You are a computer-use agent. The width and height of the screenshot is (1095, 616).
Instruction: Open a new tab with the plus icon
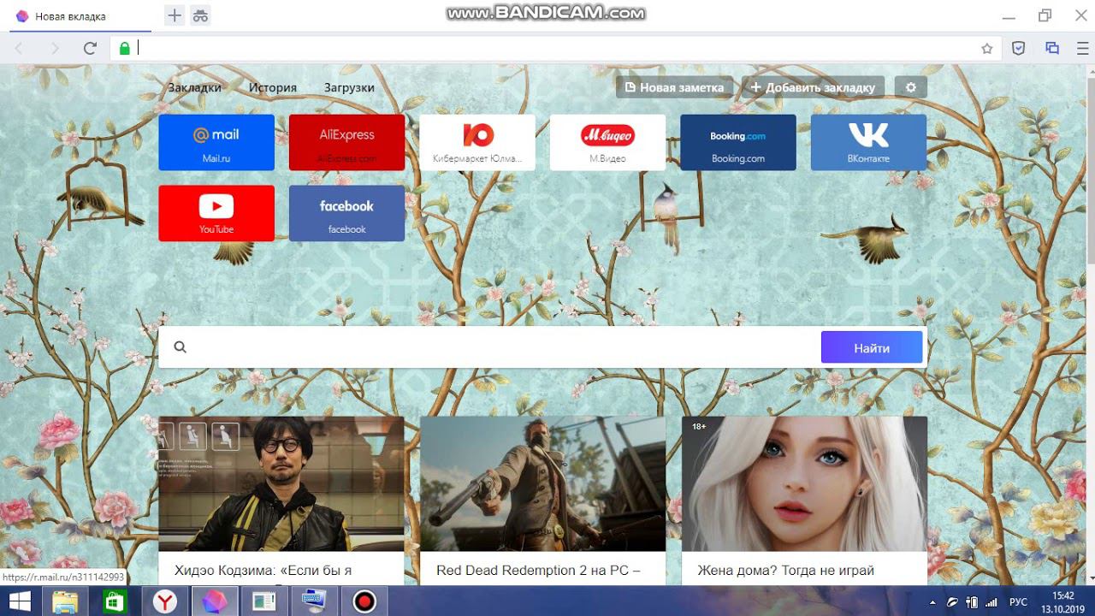(x=175, y=15)
